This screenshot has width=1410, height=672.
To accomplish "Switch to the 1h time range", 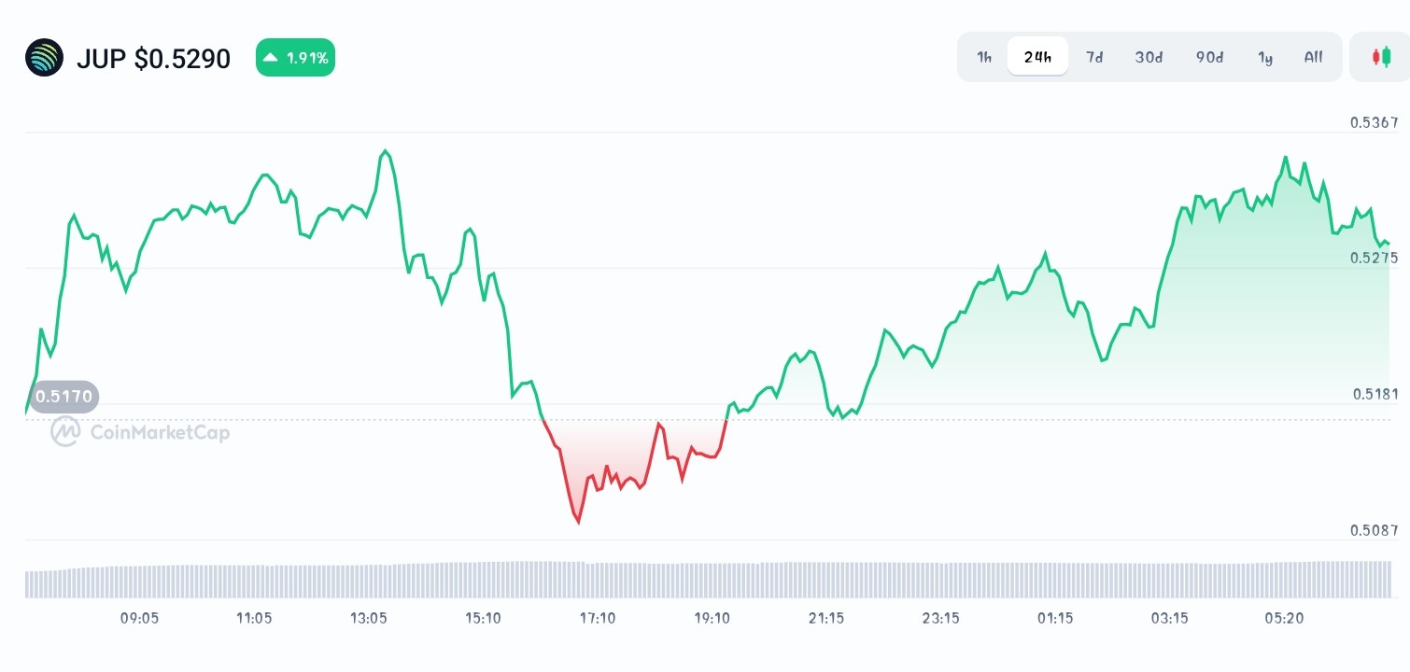I will click(x=983, y=57).
